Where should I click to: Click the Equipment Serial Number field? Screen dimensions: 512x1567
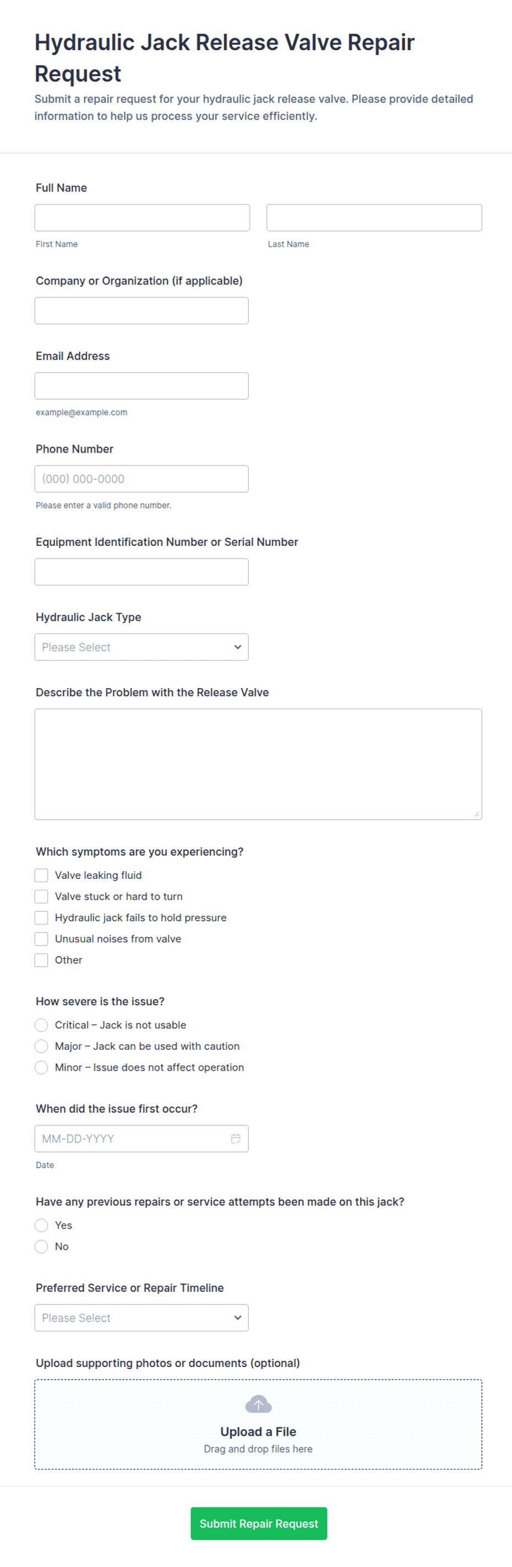[x=141, y=572]
